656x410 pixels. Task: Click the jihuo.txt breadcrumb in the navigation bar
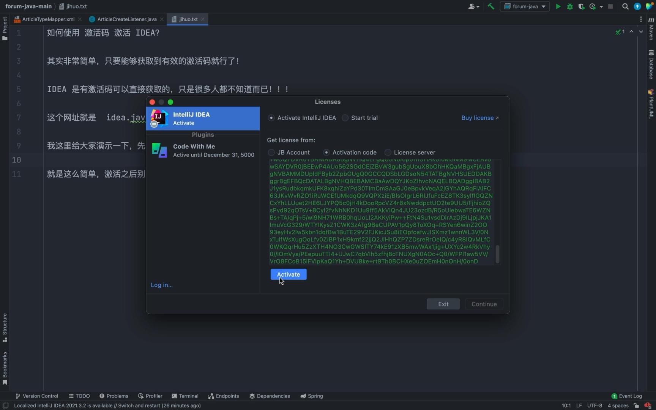click(73, 6)
